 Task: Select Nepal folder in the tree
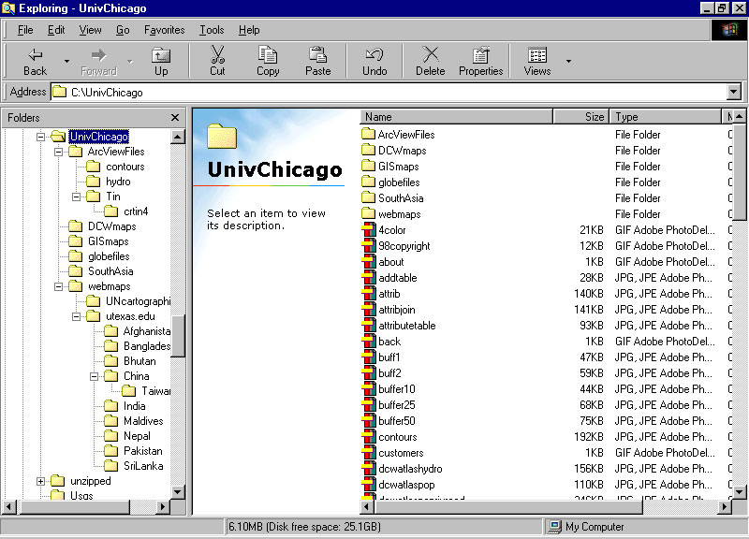click(x=136, y=436)
